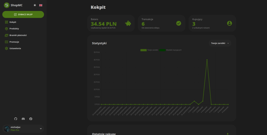
Task: Open the Twoje zarobki statistics dropdown
Action: (220, 43)
